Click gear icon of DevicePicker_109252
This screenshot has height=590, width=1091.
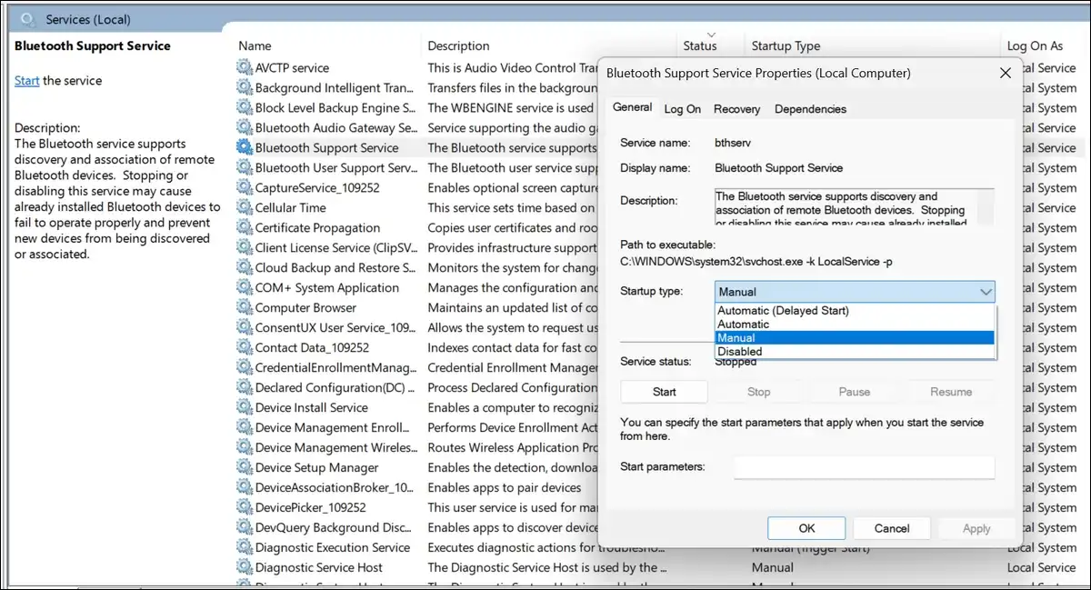click(x=245, y=507)
